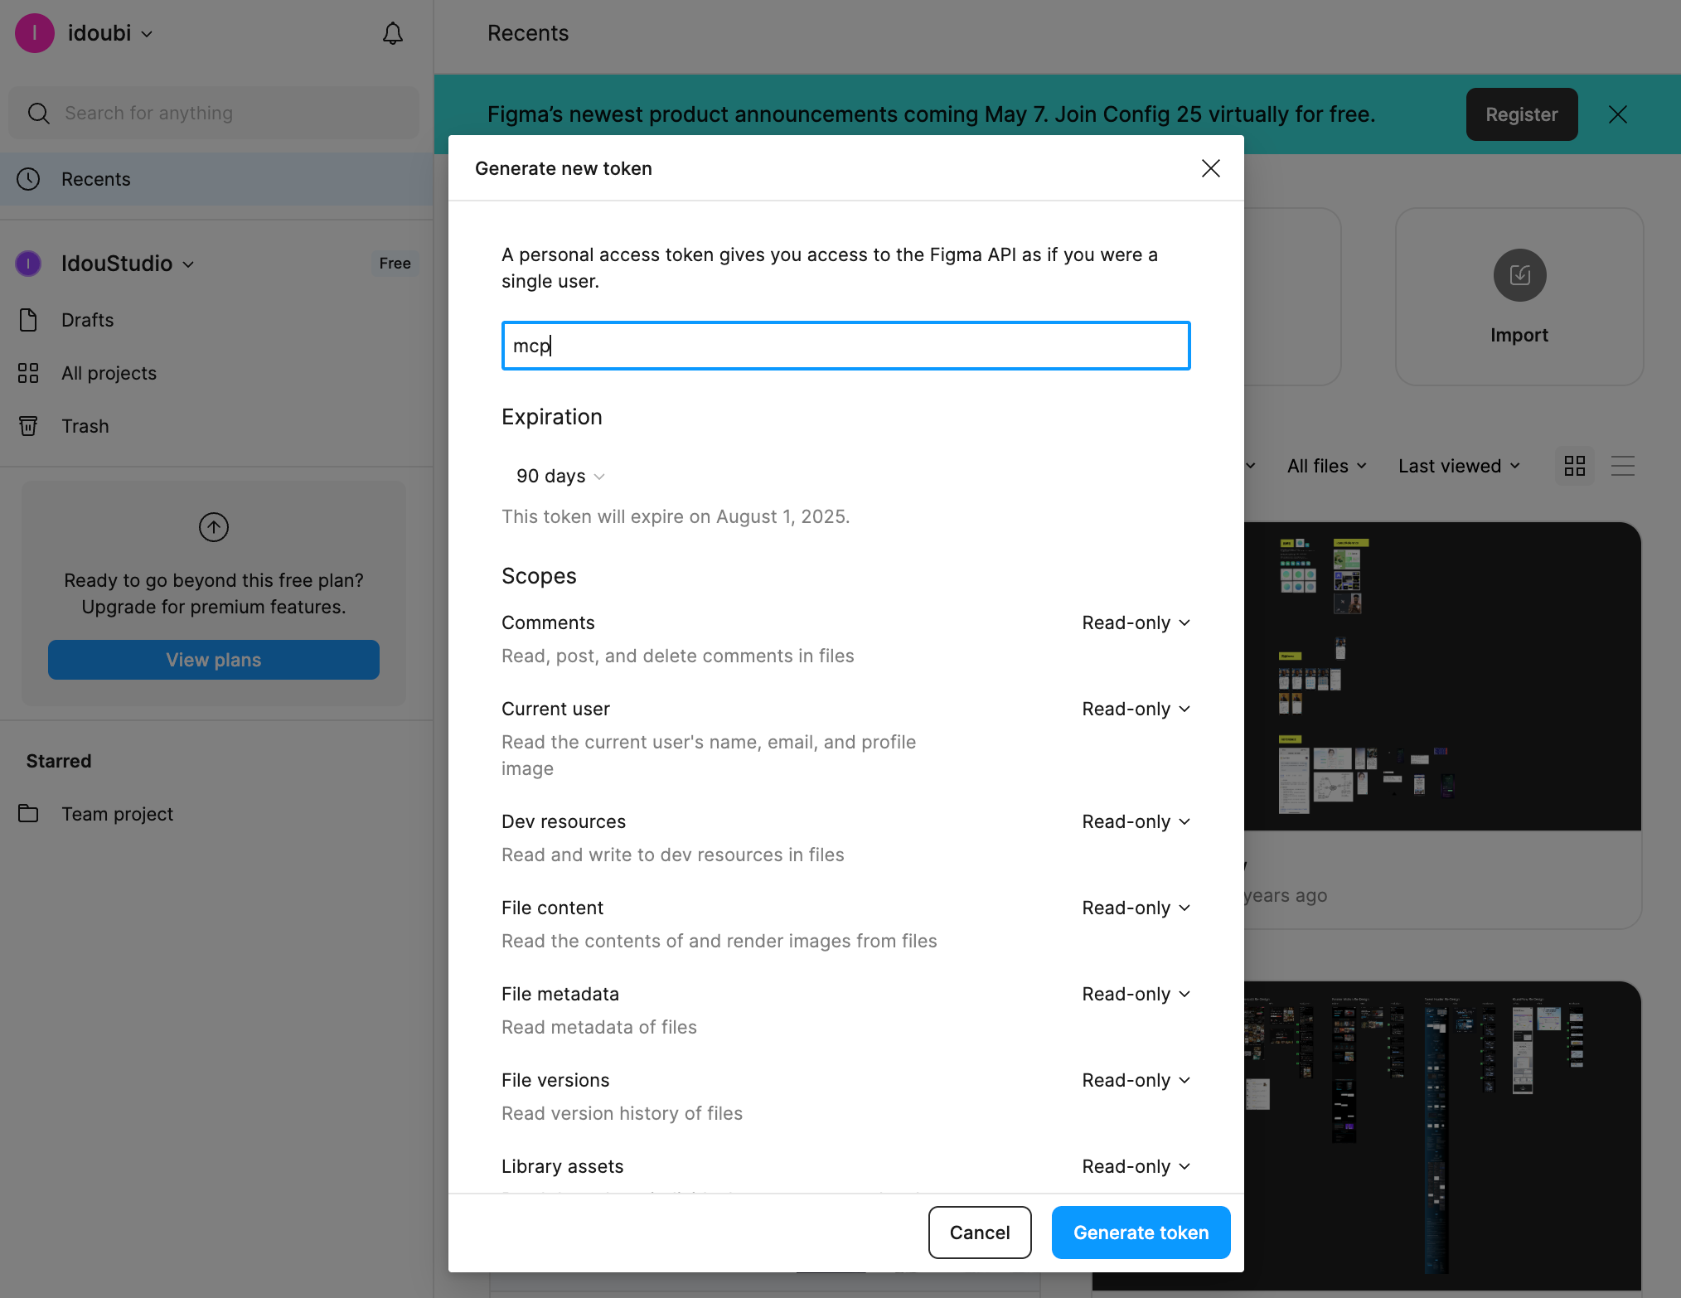Expand the Dev resources scope dropdown
The image size is (1681, 1298).
[x=1136, y=821]
